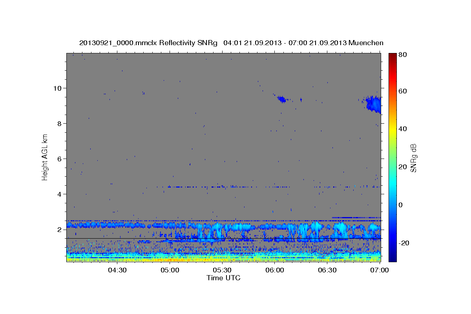Click the plot title text

pyautogui.click(x=231, y=43)
